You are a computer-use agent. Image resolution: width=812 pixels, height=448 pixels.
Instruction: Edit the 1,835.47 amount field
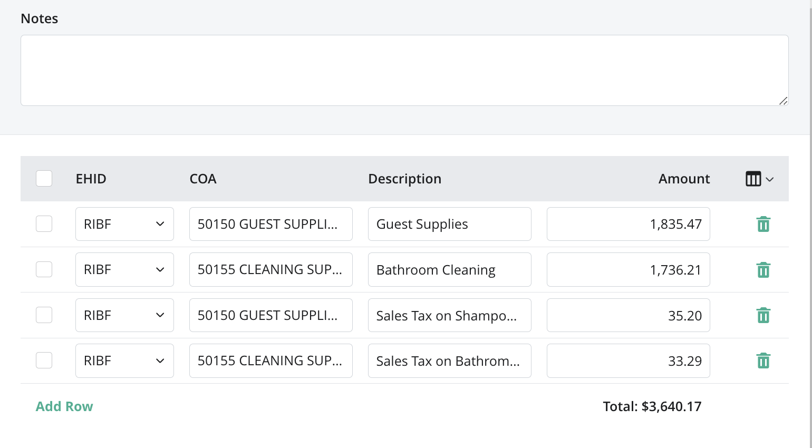628,224
